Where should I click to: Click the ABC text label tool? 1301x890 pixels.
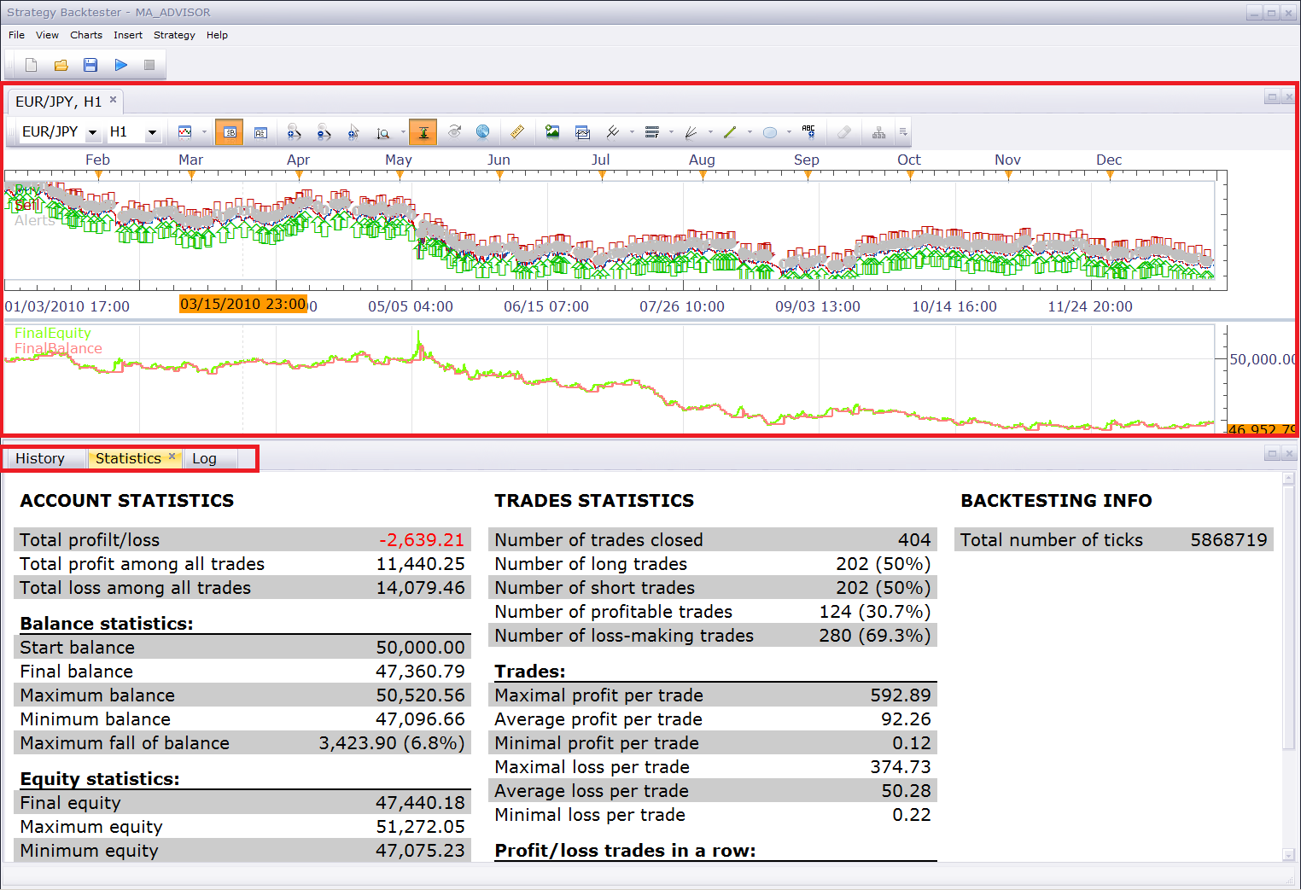click(808, 131)
